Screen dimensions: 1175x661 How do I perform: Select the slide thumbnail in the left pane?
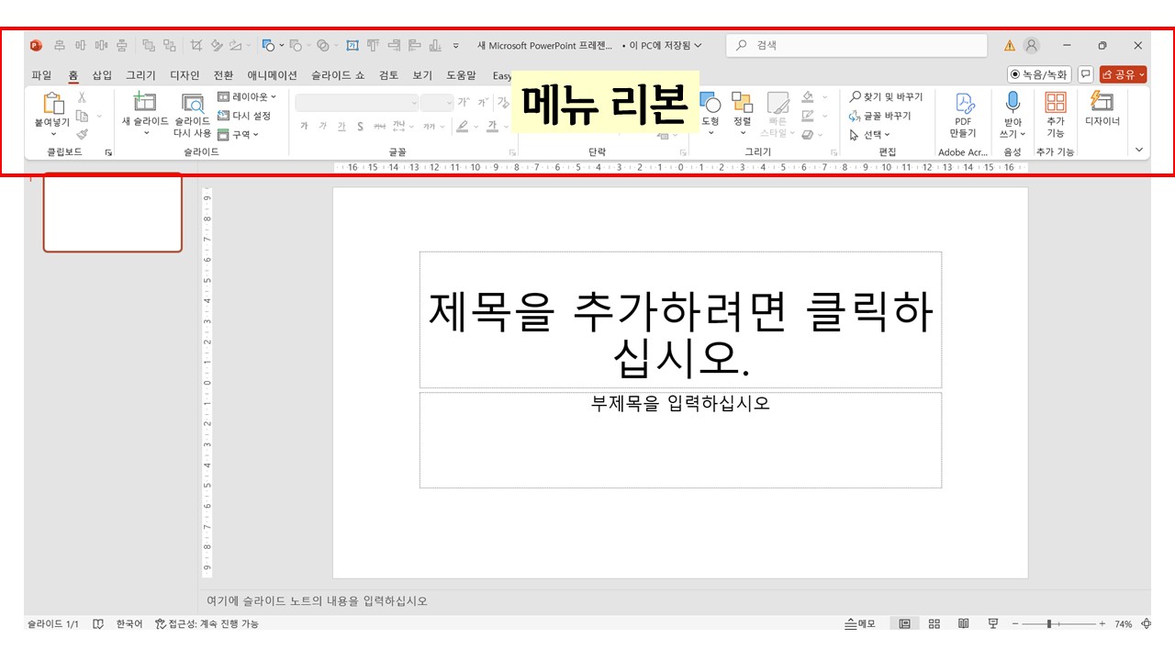point(112,212)
